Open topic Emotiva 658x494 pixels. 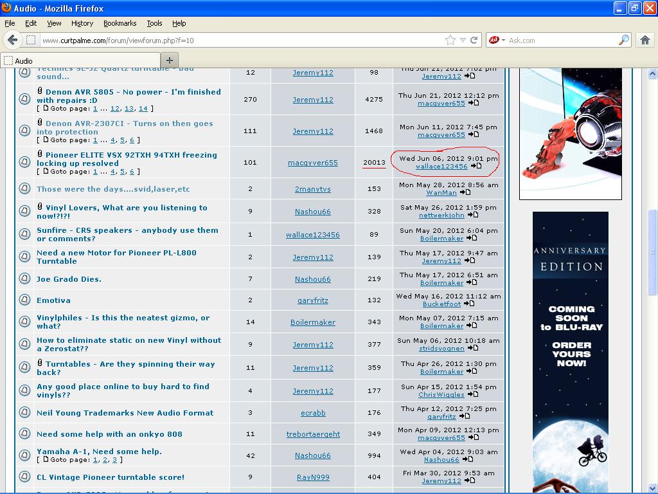pos(53,300)
